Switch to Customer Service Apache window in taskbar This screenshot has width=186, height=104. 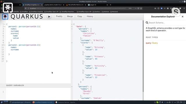pos(66,102)
